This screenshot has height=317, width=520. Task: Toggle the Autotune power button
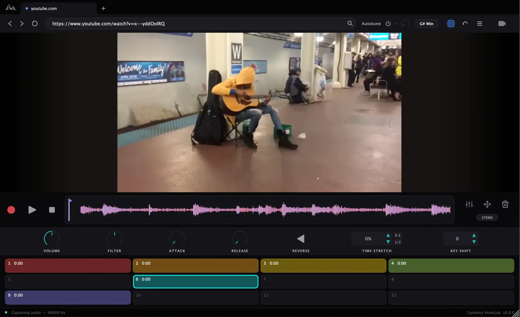(x=388, y=24)
